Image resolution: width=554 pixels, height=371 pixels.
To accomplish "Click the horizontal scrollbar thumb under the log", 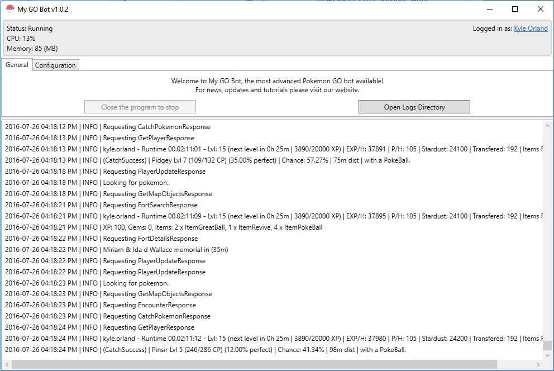I will pyautogui.click(x=255, y=364).
